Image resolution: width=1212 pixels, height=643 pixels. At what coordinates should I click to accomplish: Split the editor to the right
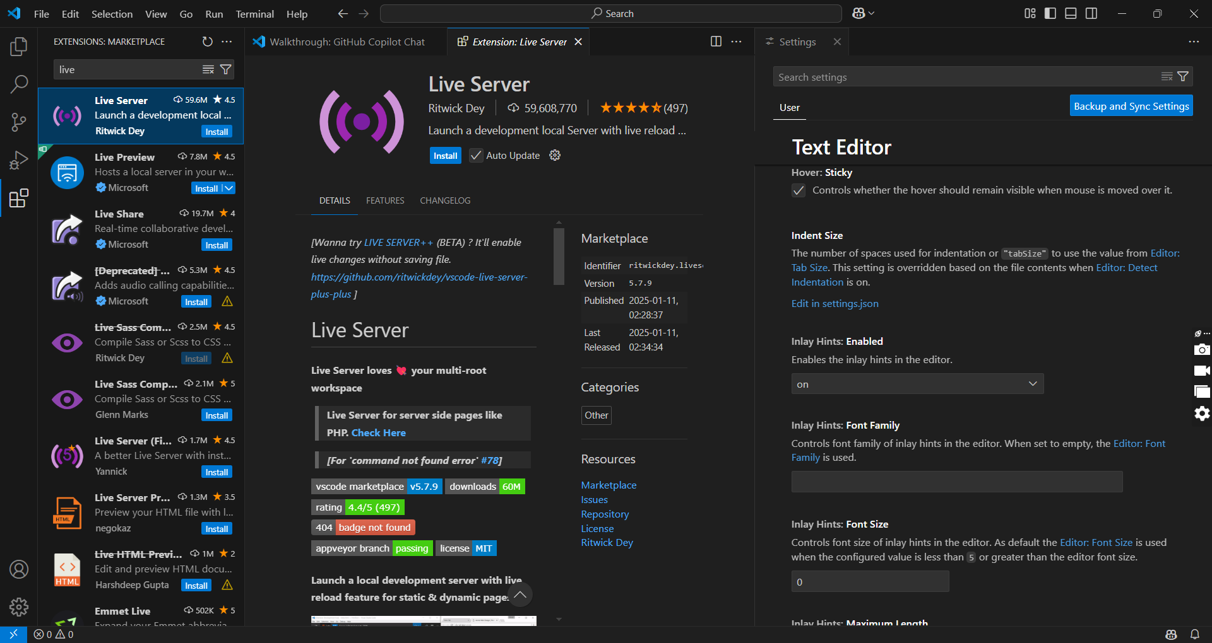tap(716, 42)
